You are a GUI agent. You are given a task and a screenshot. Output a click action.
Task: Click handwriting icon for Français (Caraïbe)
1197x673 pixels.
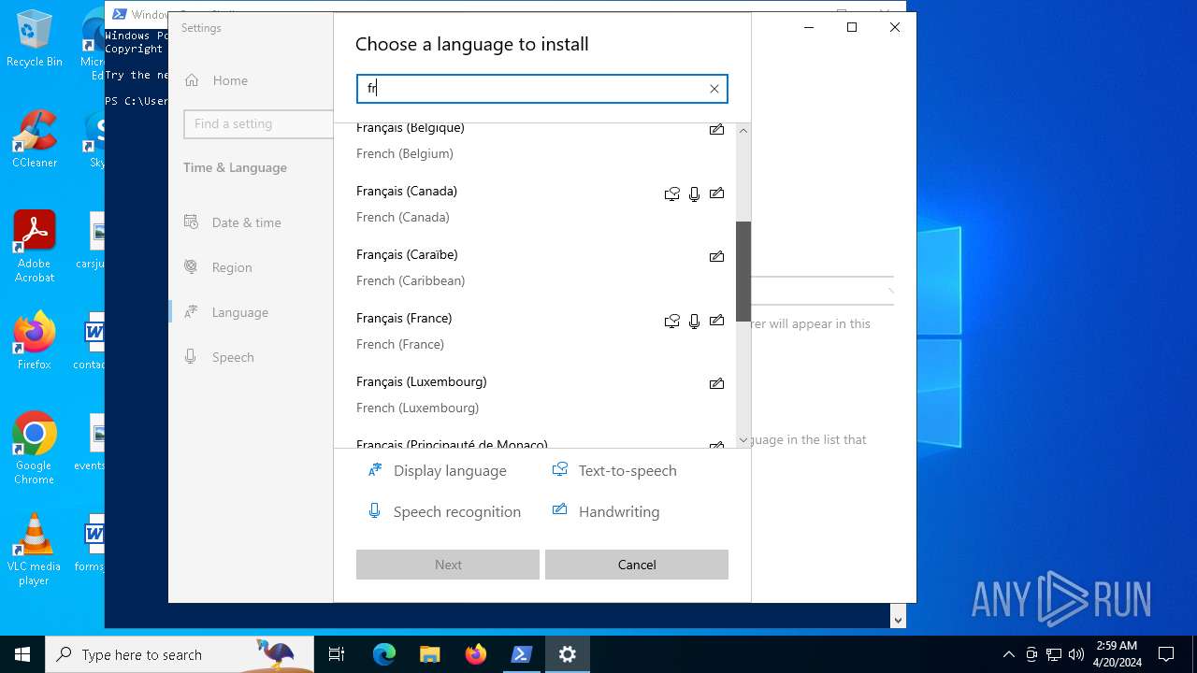716,256
